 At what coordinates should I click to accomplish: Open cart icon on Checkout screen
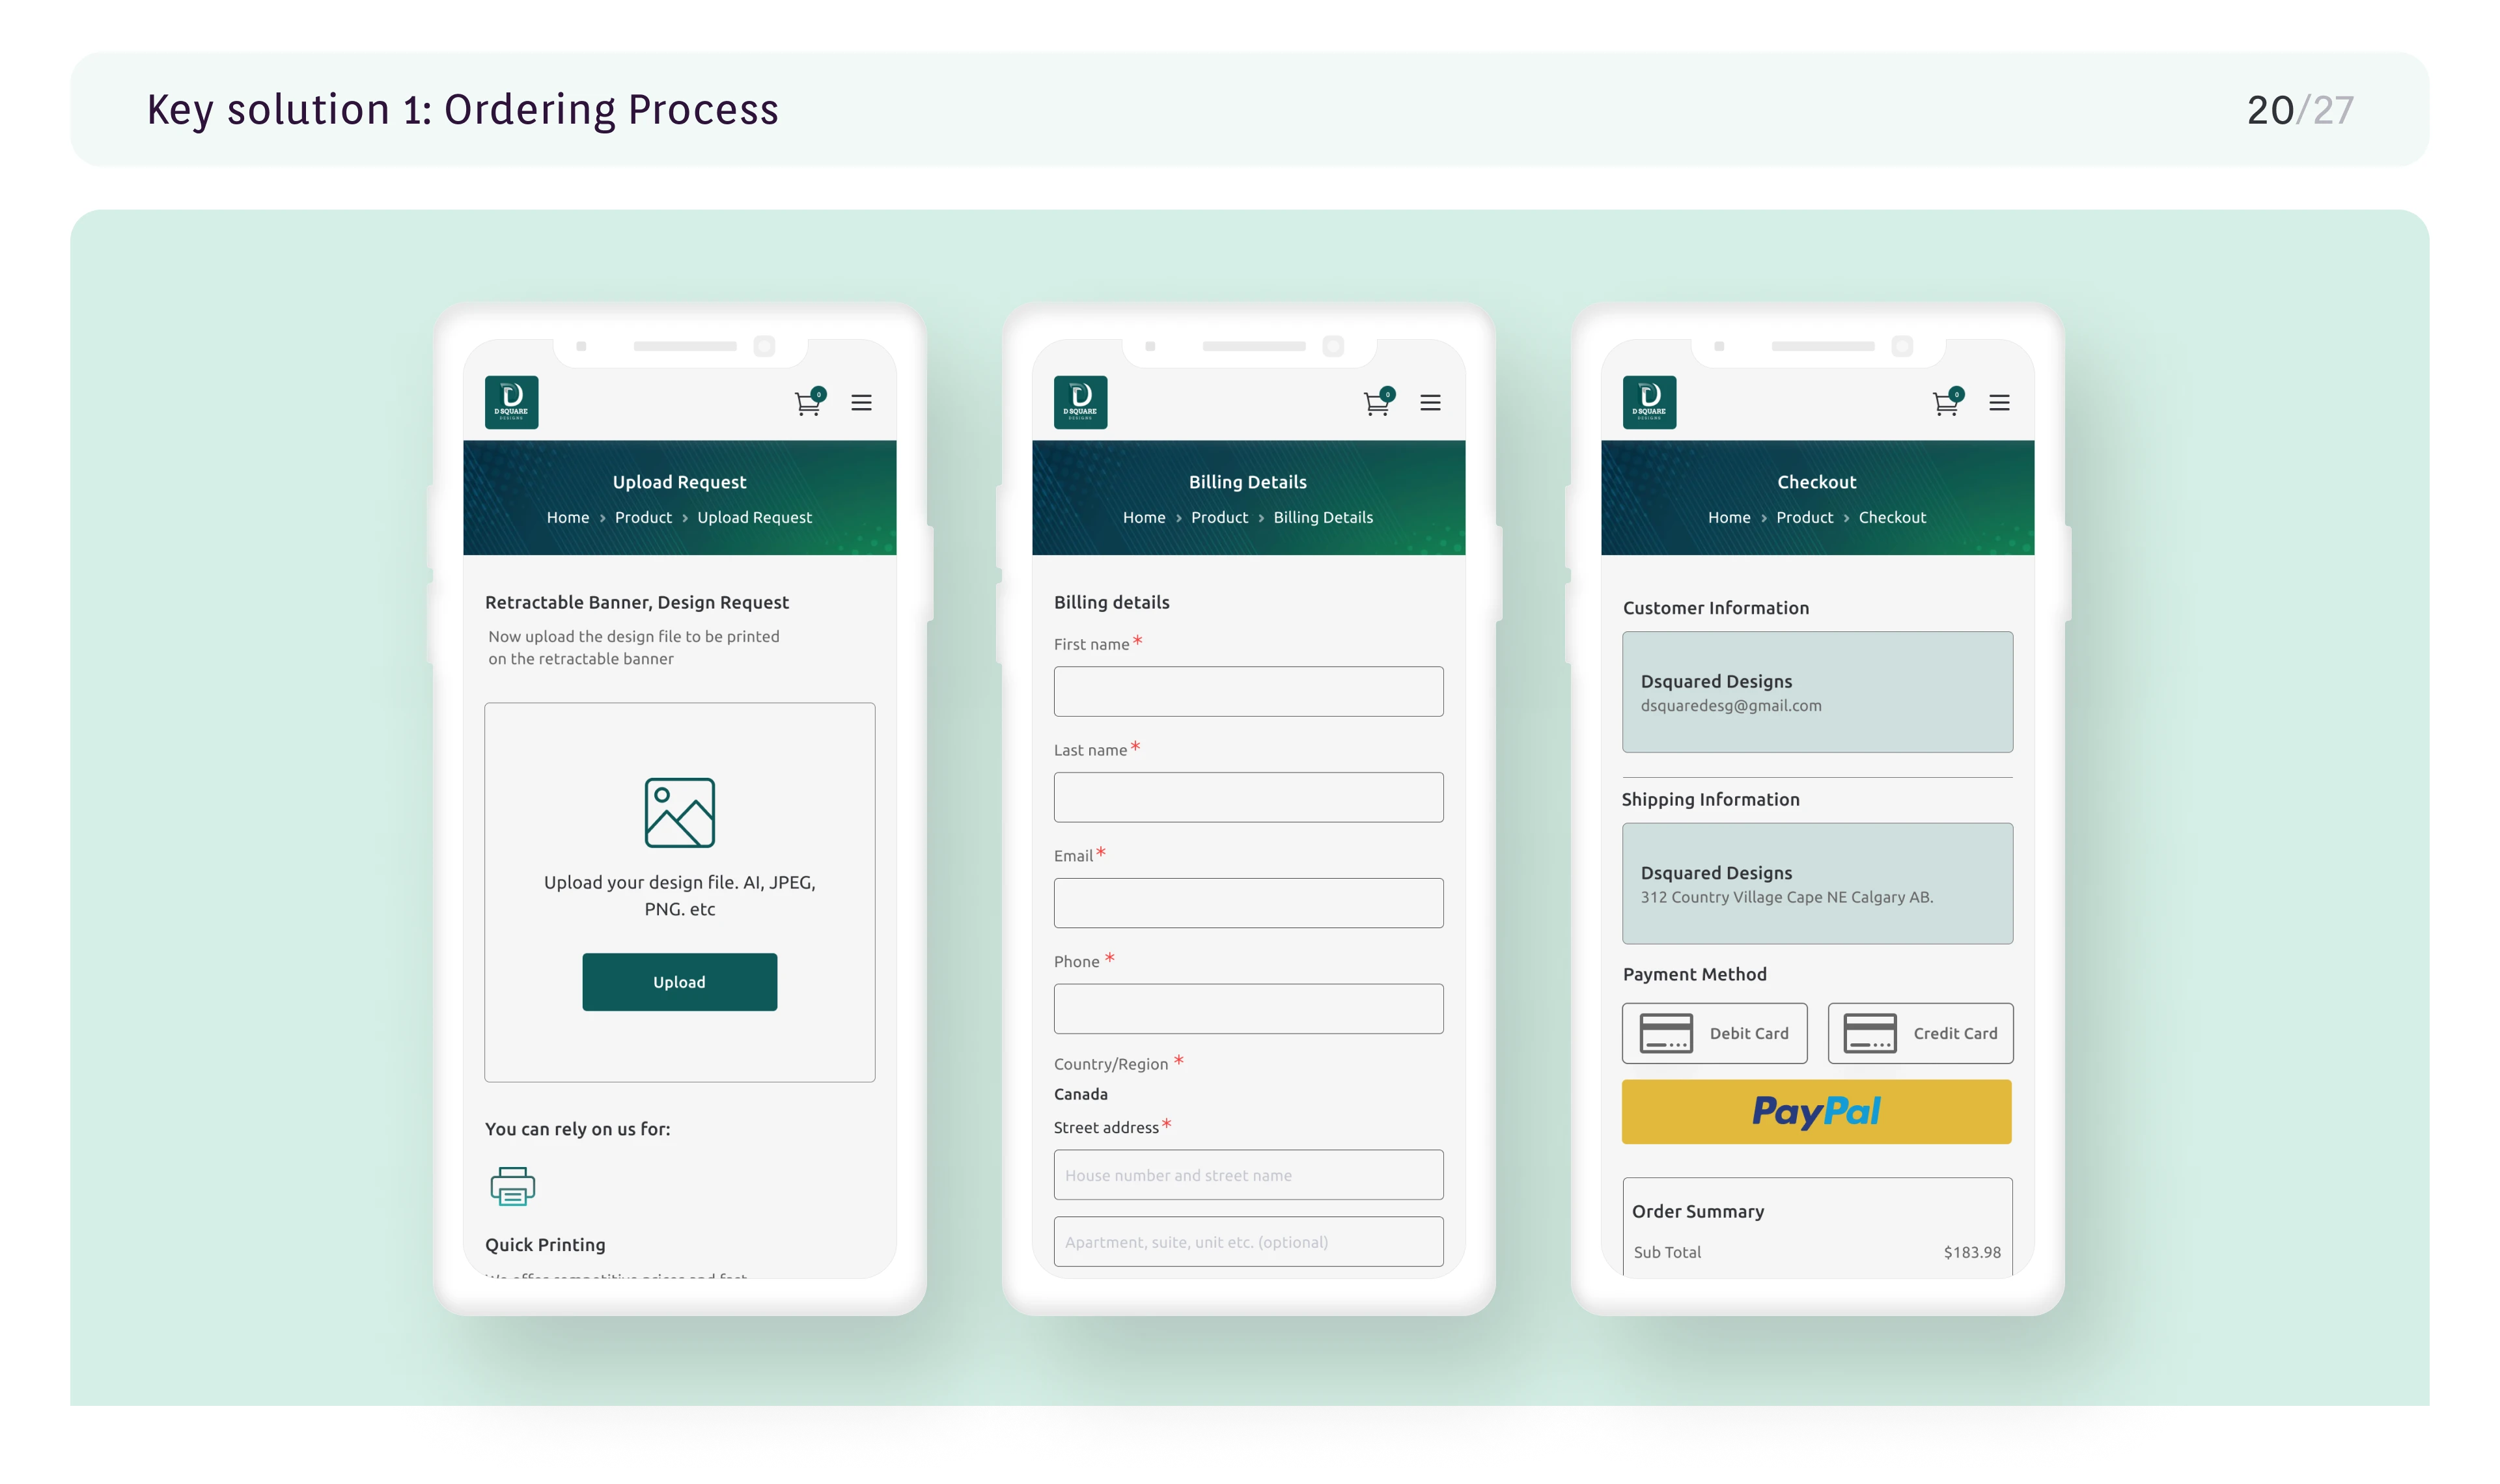click(1946, 403)
